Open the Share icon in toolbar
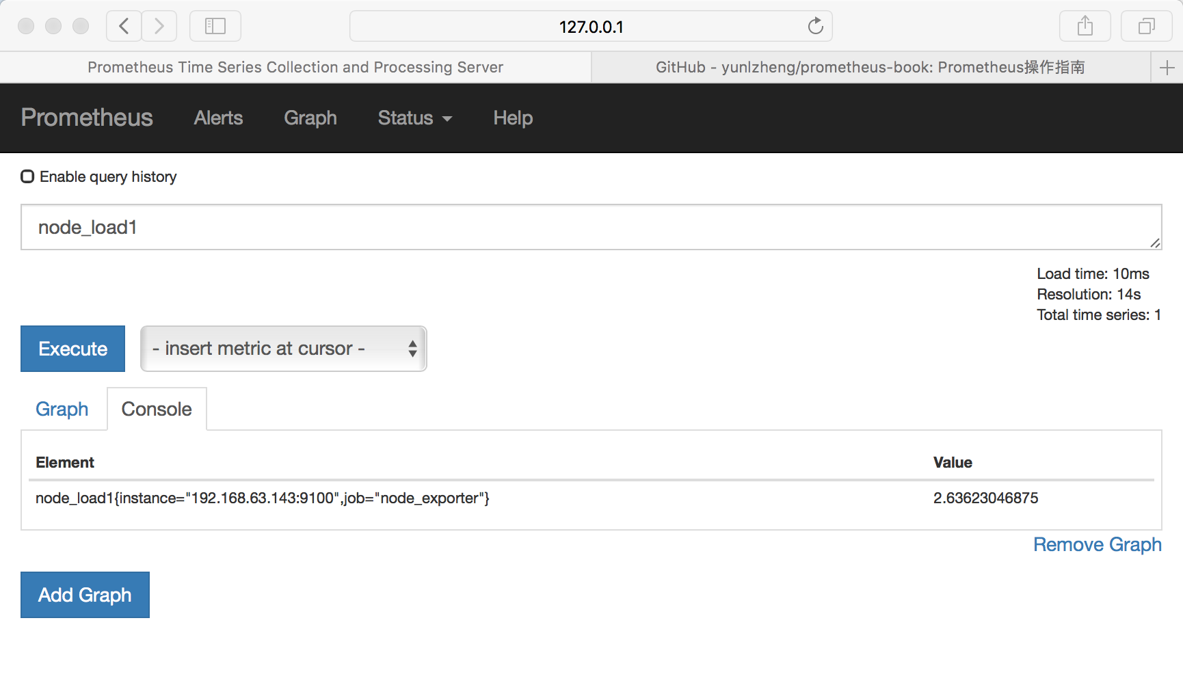Screen dimensions: 1183x681 tap(1085, 26)
